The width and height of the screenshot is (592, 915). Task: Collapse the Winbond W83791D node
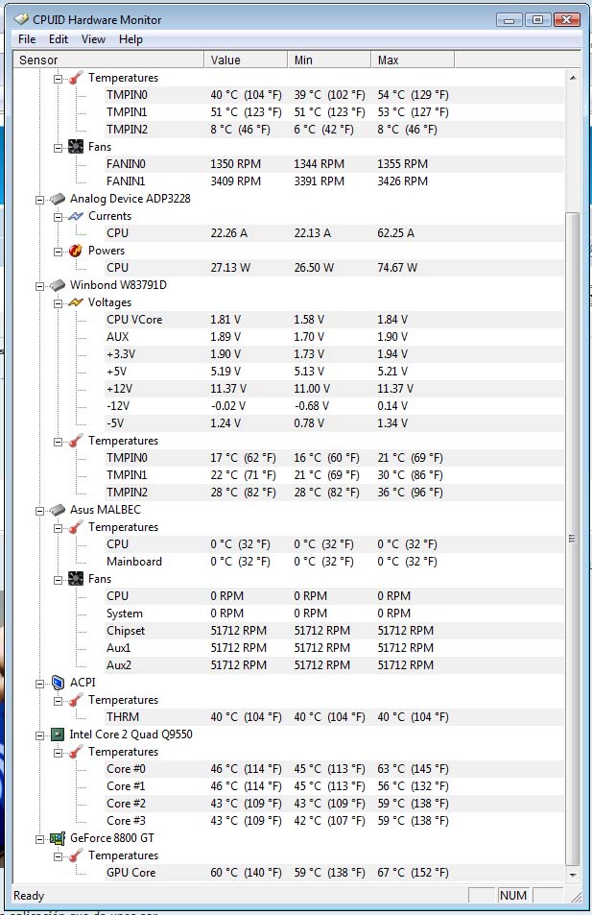pyautogui.click(x=39, y=286)
